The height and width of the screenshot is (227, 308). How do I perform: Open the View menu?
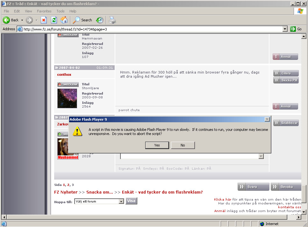(28, 11)
